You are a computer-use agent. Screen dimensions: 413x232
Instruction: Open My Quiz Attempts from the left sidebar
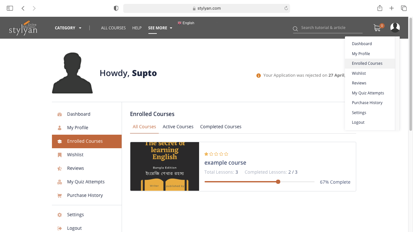87,182
